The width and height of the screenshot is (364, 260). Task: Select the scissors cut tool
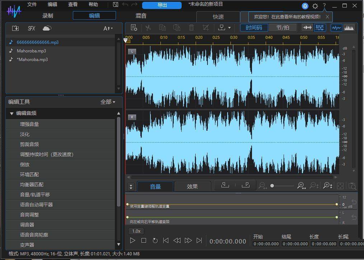coord(148,28)
